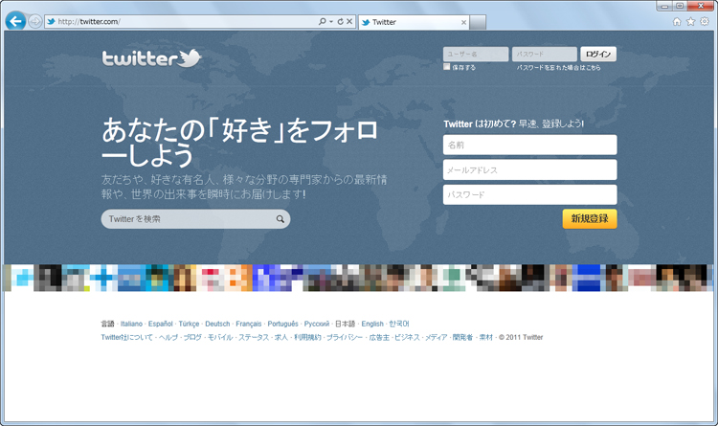Switch language to Português

[283, 324]
